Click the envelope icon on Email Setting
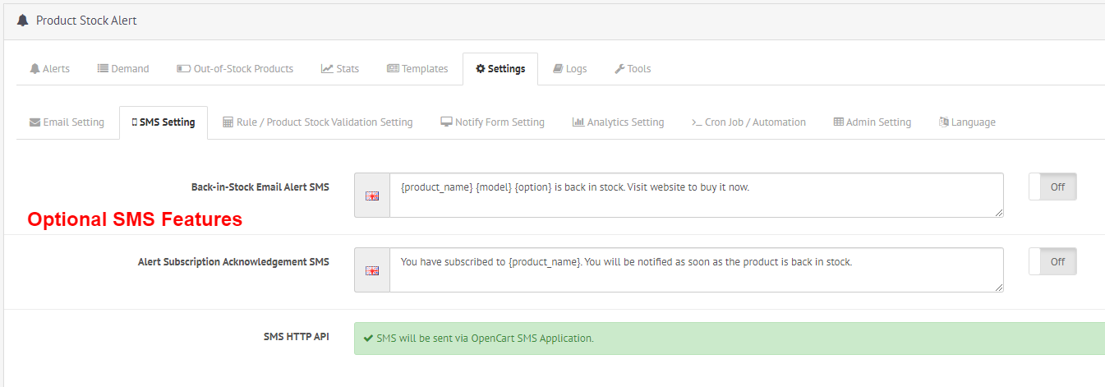This screenshot has width=1105, height=387. pos(35,122)
